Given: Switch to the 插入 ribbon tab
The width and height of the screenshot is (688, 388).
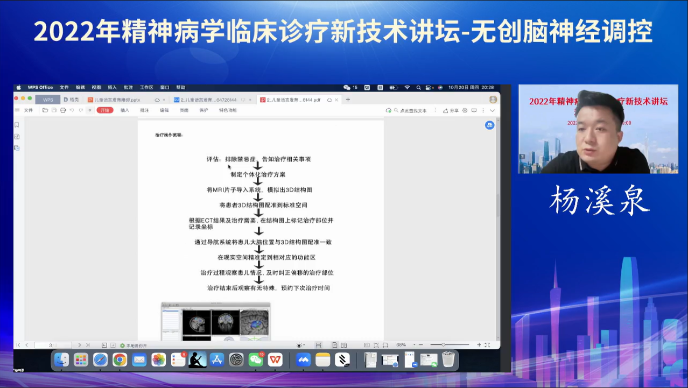Looking at the screenshot, I should pos(125,110).
